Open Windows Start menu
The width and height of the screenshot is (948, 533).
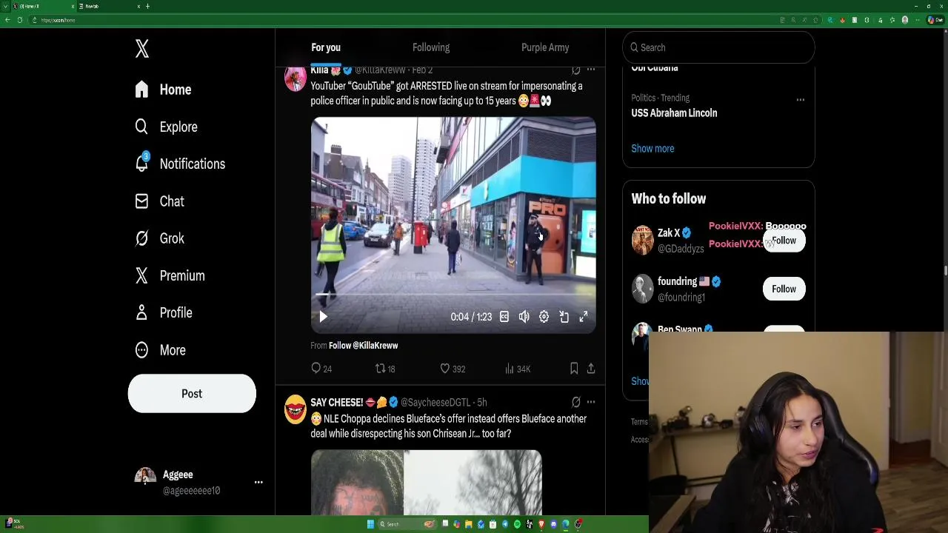point(370,524)
